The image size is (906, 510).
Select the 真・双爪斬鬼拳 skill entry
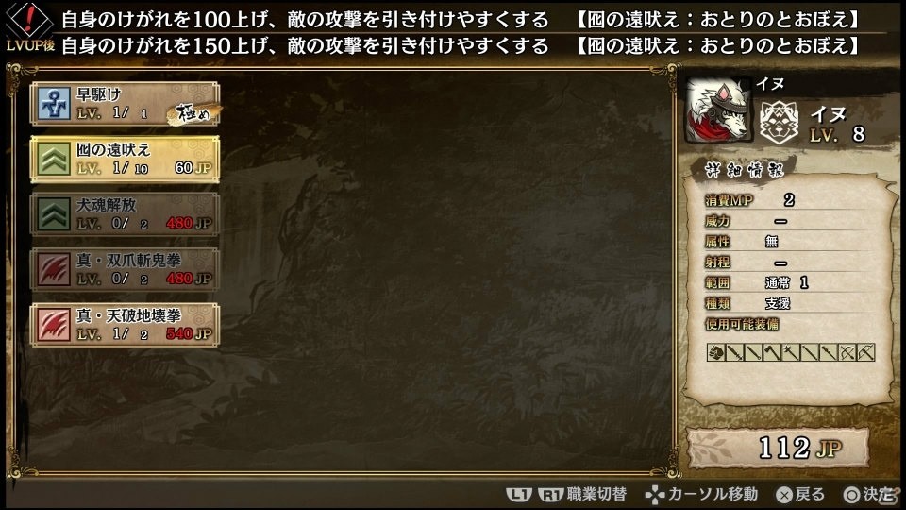pos(125,270)
